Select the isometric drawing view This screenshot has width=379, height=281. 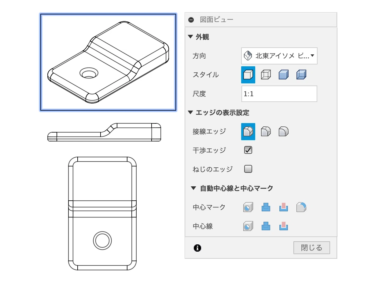pos(108,62)
